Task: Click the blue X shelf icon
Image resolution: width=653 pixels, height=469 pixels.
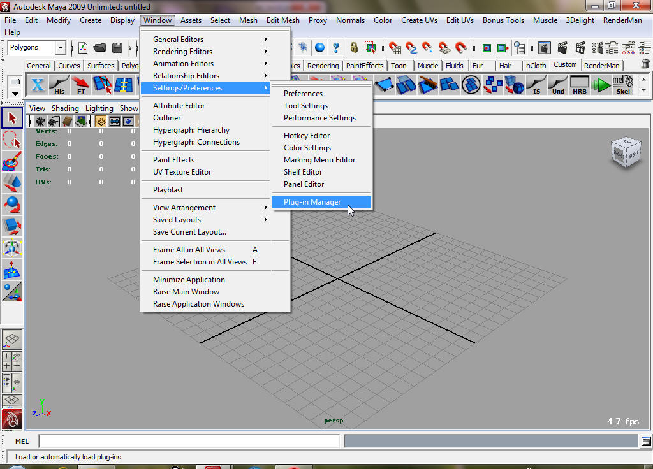Action: coord(38,85)
